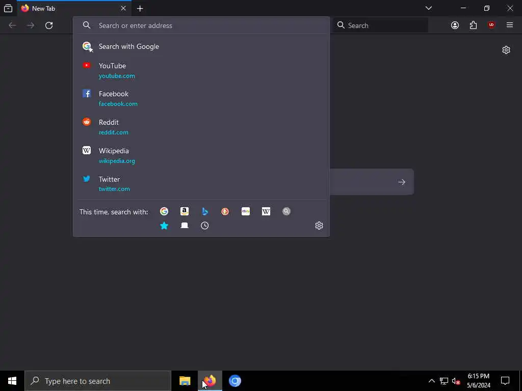This screenshot has width=522, height=391.
Task: Search bookmarks using the star icon
Action: coord(164,226)
